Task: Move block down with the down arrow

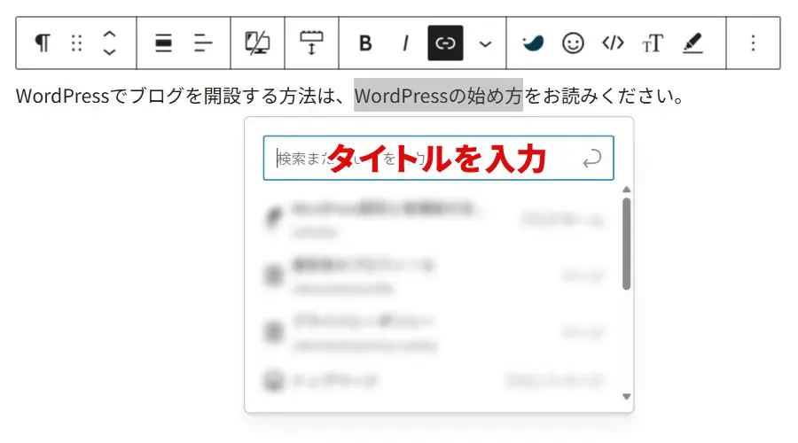Action: [x=109, y=51]
